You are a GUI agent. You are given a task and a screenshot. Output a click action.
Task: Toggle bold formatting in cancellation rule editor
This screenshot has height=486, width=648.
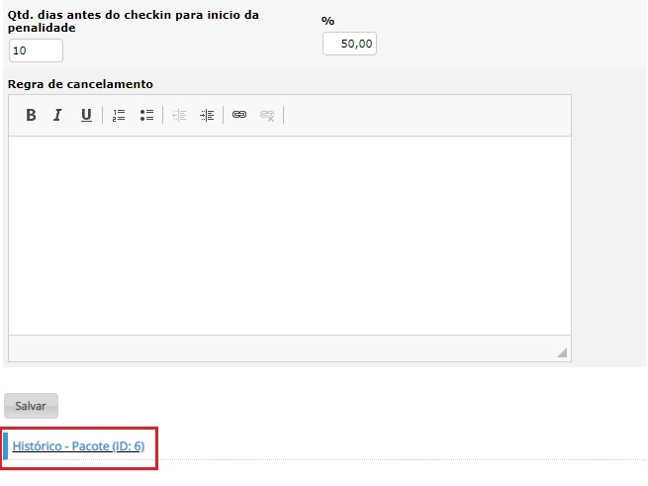point(31,115)
